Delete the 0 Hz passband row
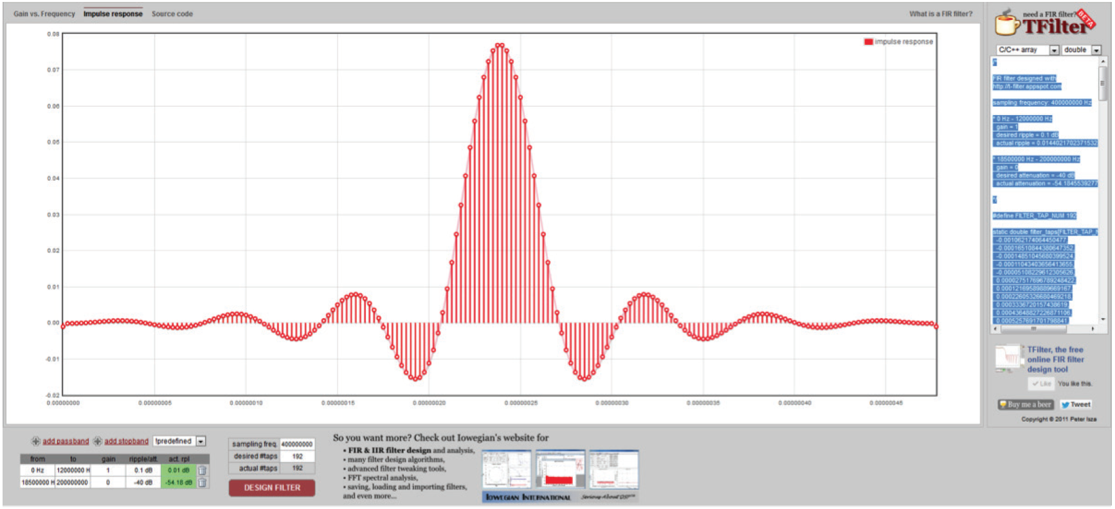Viewport: 1115px width, 509px height. point(202,470)
